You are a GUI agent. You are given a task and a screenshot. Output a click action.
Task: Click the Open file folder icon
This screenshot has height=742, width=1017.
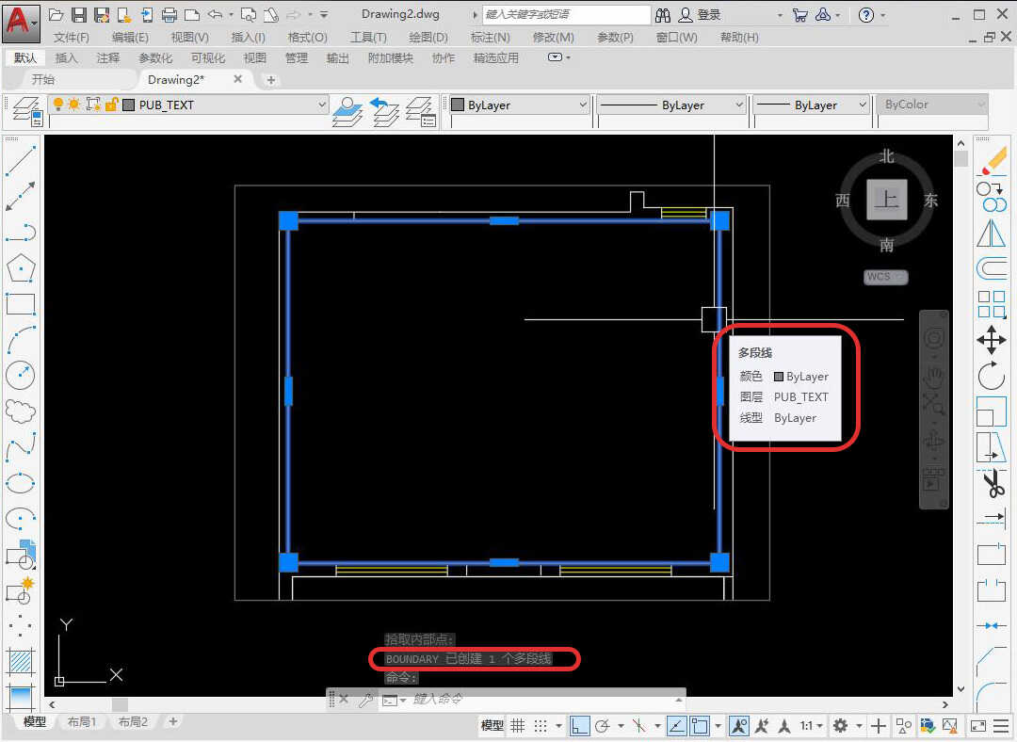(x=56, y=14)
